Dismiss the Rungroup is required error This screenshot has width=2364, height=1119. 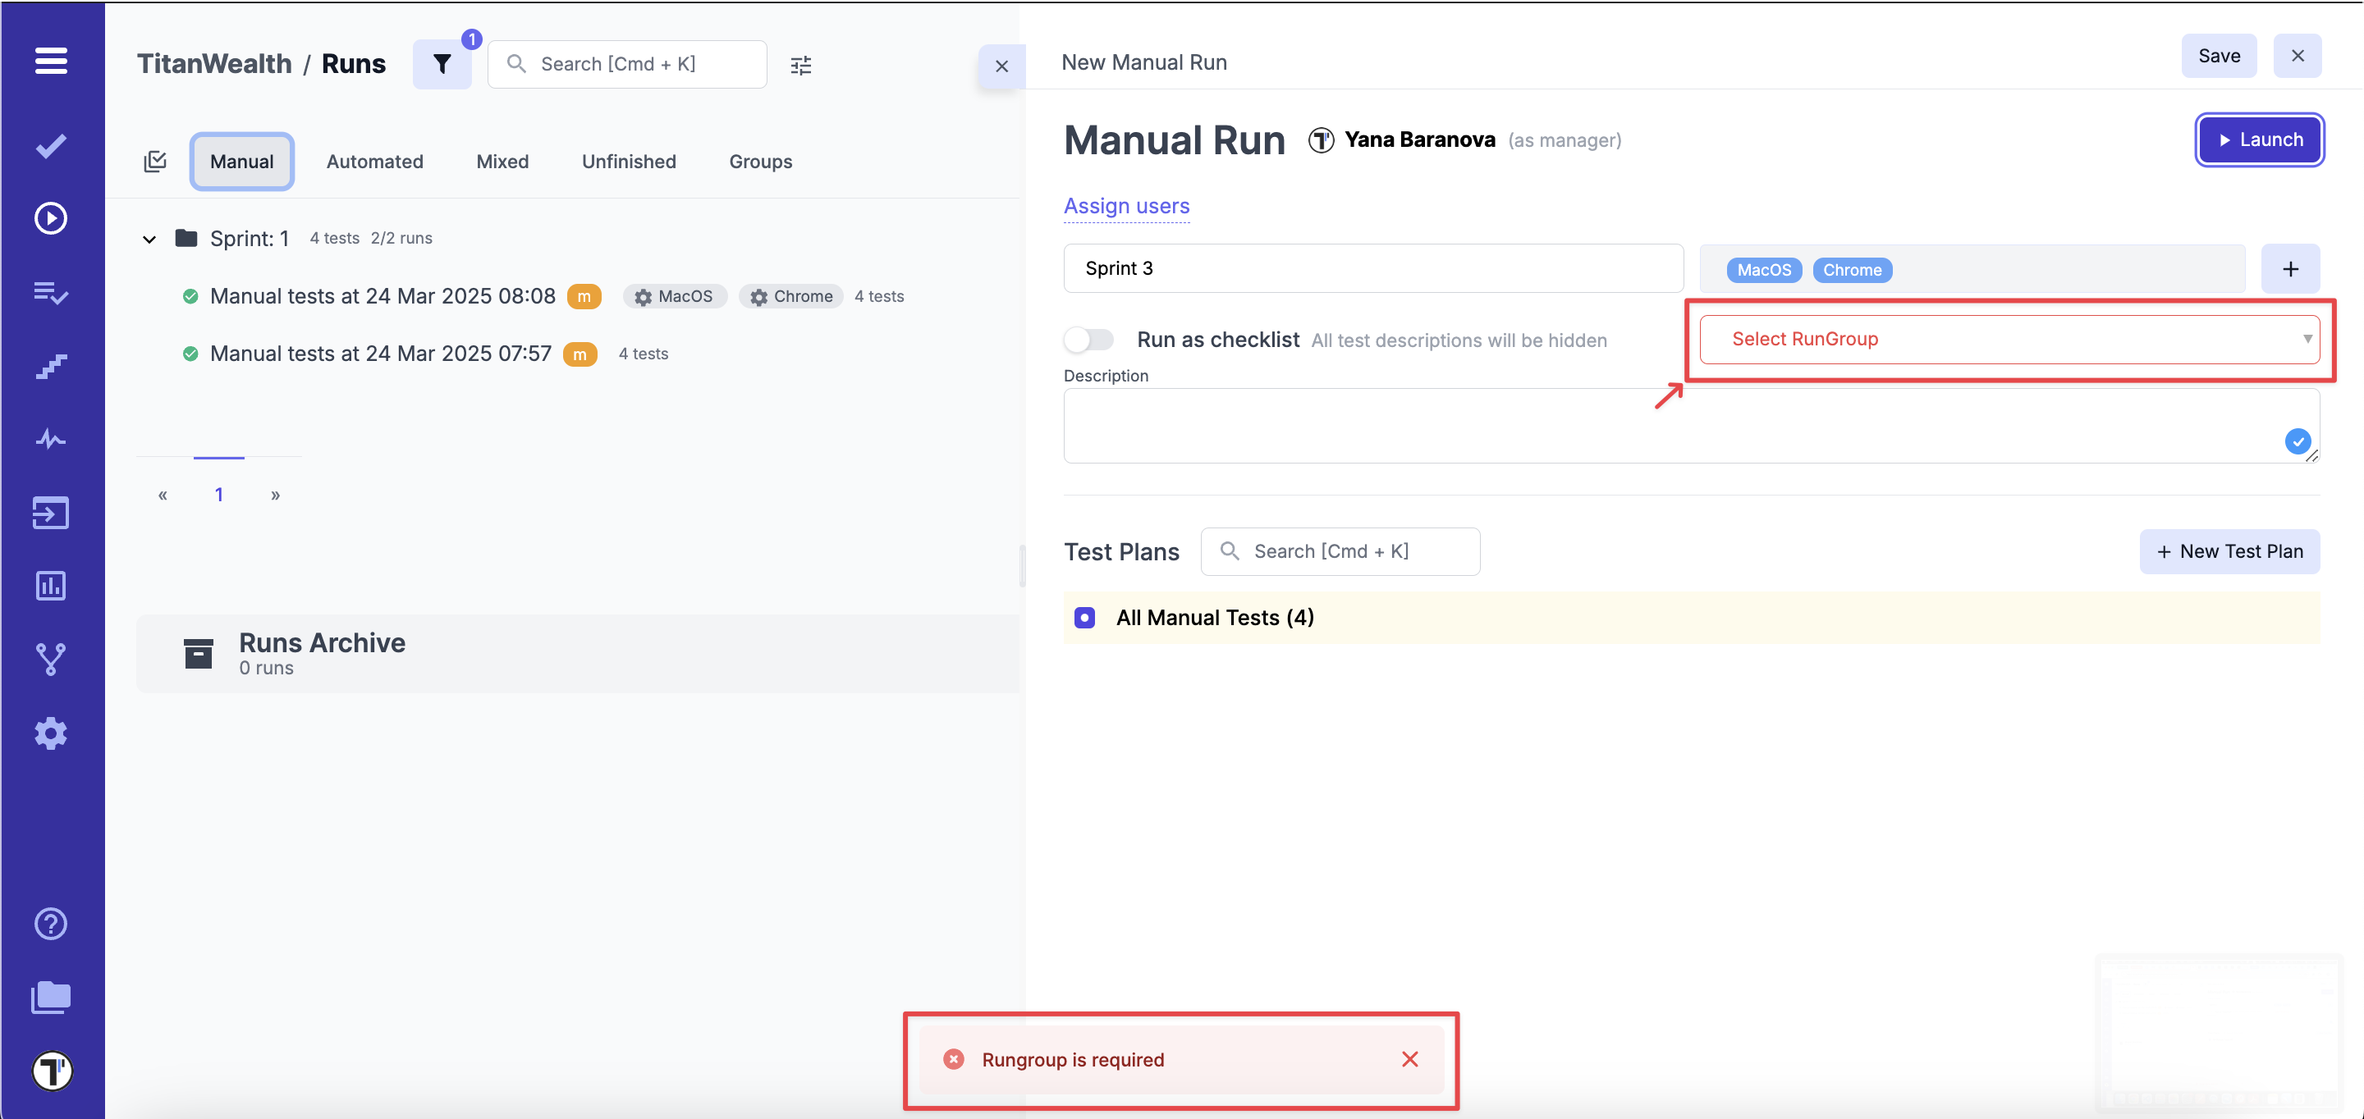coord(1409,1059)
